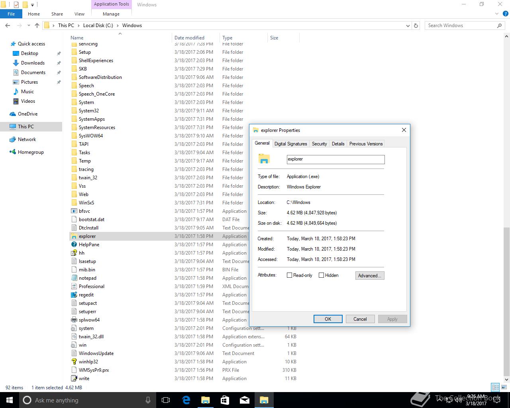Viewport: 510px width, 408px height.
Task: Select Downloads in Quick access
Action: point(33,63)
